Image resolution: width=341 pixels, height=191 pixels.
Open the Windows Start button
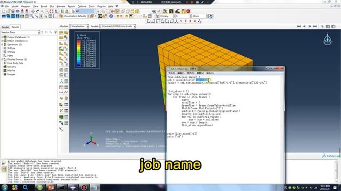tap(5, 187)
